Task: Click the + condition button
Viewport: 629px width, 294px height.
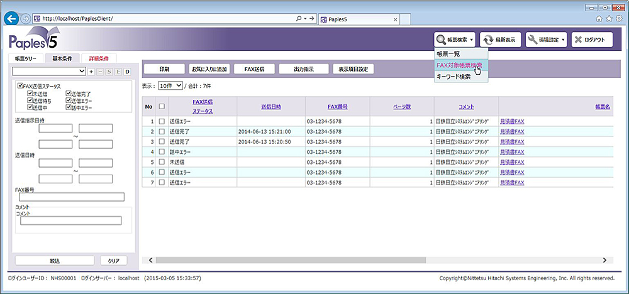Action: (x=91, y=72)
